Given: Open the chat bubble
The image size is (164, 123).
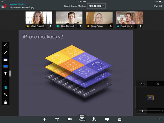Looking at the screenshot, I should click(107, 119).
